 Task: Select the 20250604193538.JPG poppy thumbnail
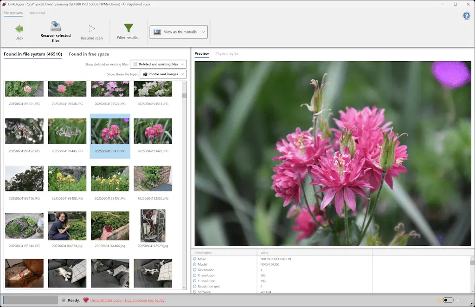(x=67, y=89)
